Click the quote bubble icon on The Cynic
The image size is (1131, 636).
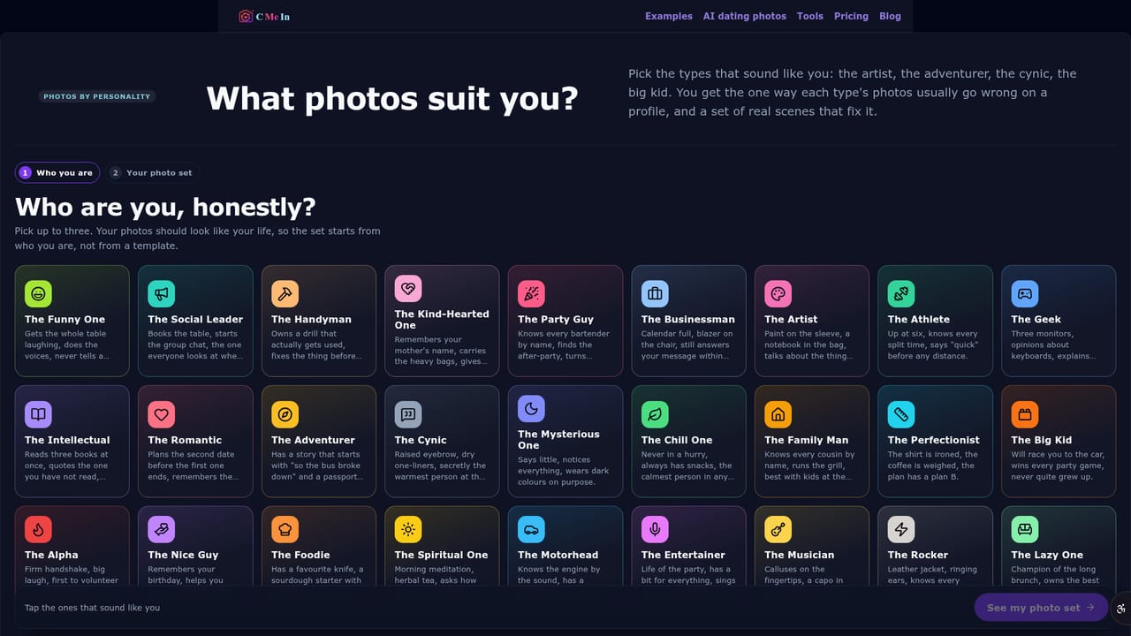tap(408, 414)
